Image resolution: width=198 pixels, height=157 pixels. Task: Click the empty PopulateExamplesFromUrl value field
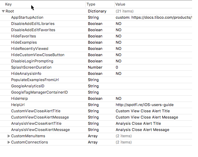pyautogui.click(x=153, y=80)
